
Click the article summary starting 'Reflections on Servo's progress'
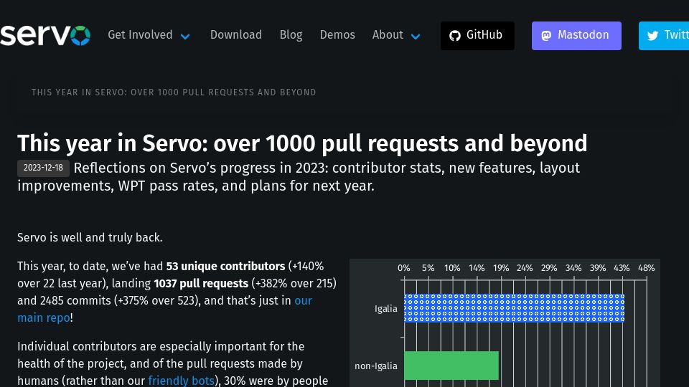click(x=299, y=177)
